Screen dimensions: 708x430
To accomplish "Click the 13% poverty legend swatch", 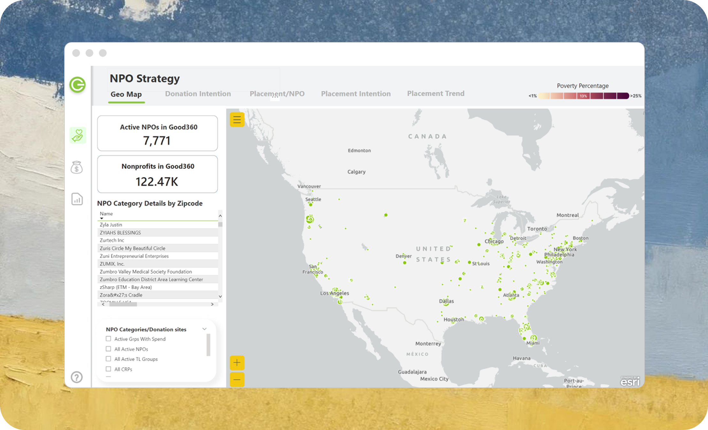I will pos(583,96).
